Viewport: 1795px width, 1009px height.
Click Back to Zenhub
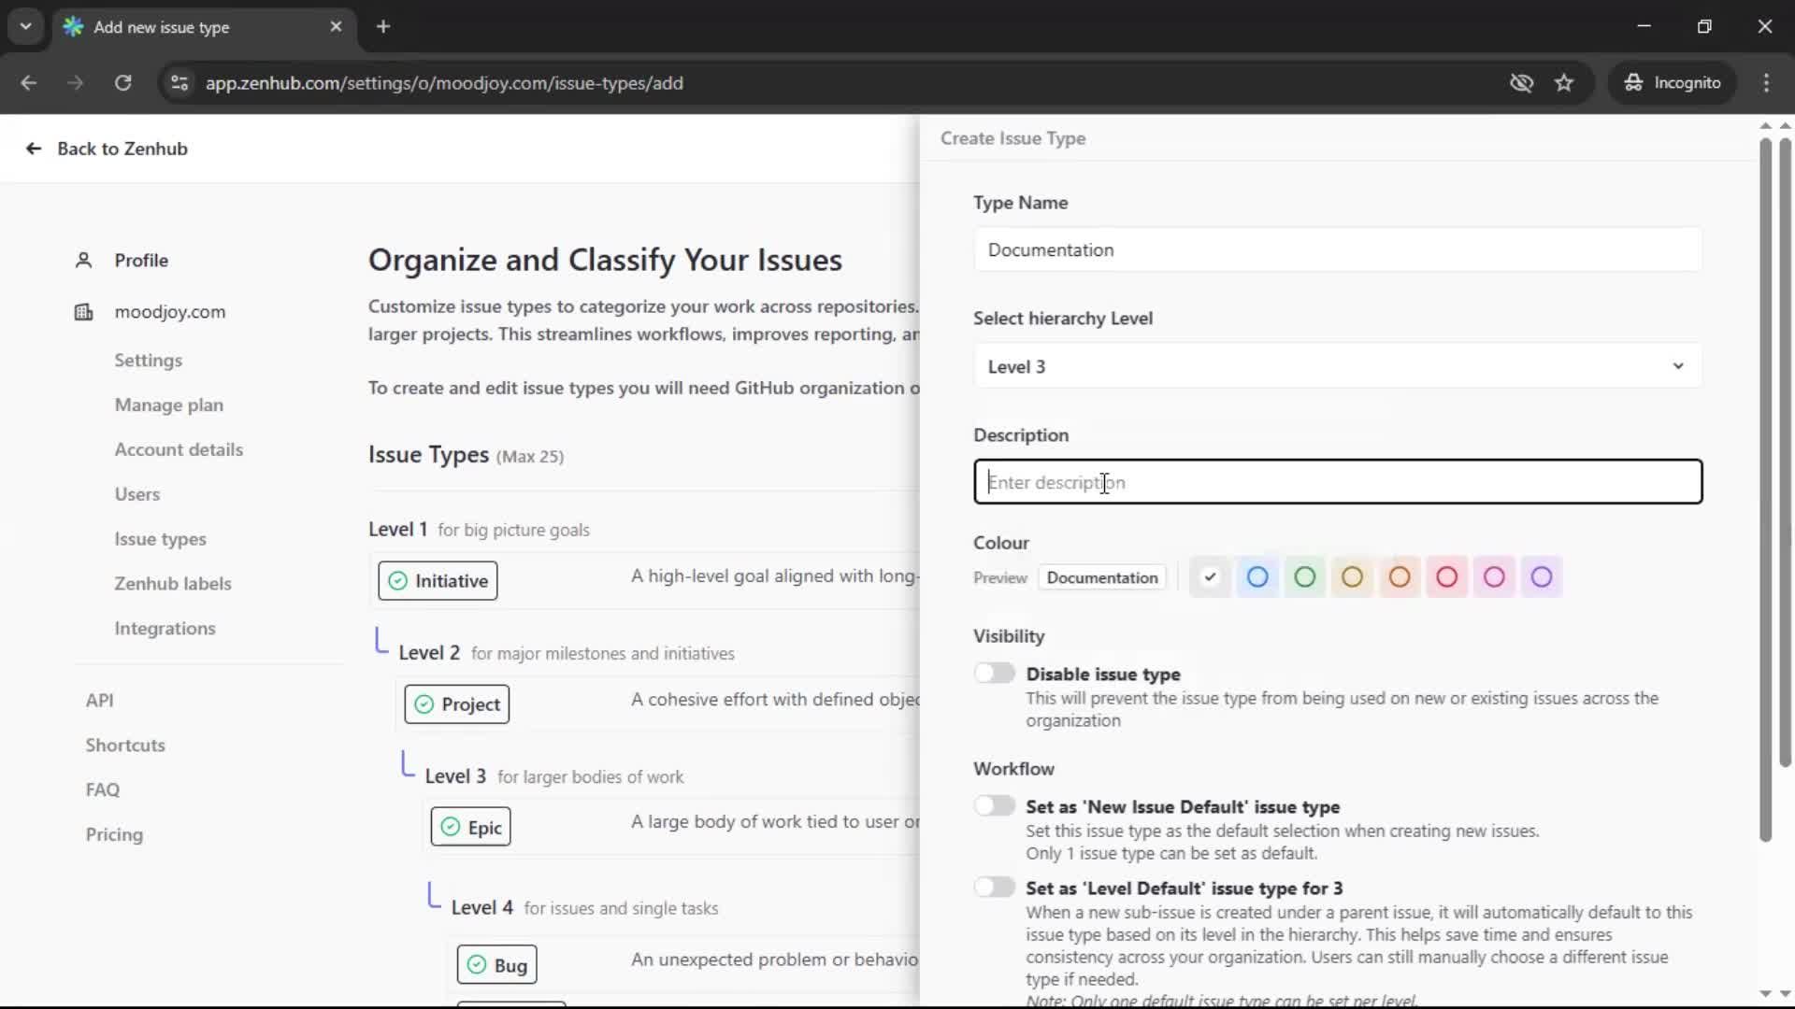(x=121, y=148)
